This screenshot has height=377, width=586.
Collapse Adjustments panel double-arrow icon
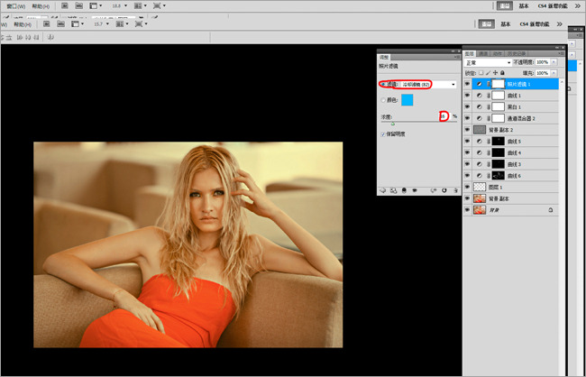453,51
